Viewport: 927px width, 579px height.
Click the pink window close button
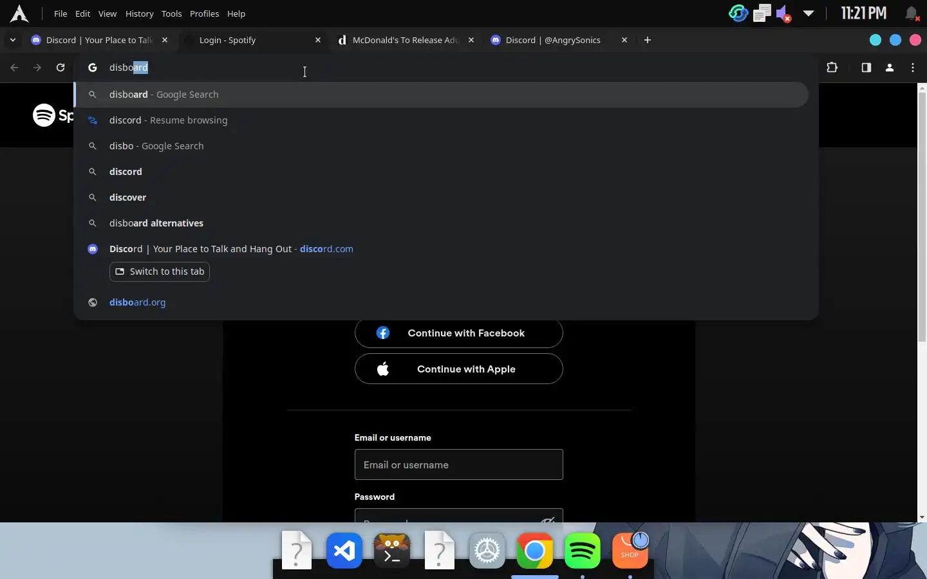click(915, 40)
